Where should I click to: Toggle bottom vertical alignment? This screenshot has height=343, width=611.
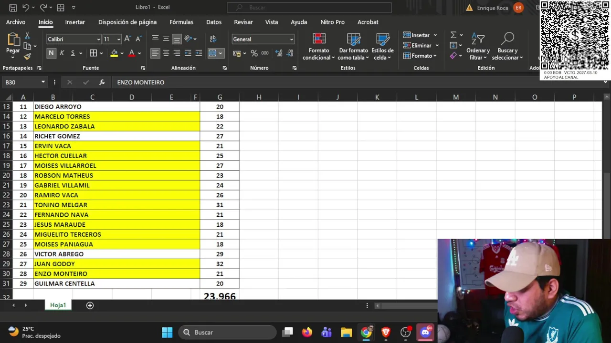coord(177,39)
